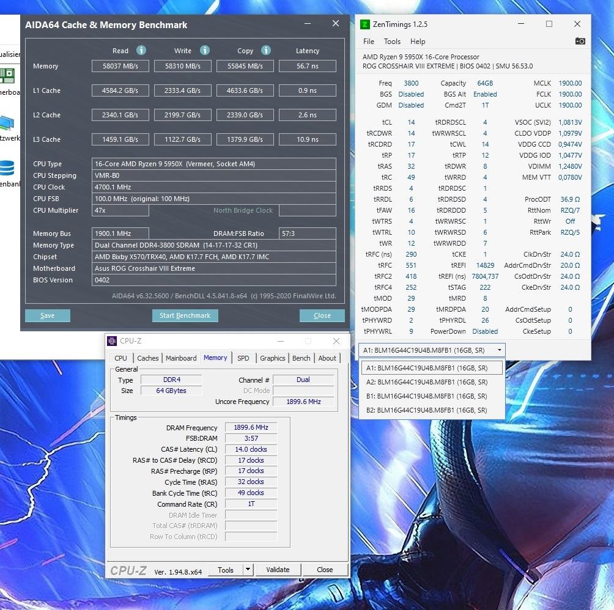Click Memory Read value 58037 MB/s
The width and height of the screenshot is (614, 610).
point(120,66)
